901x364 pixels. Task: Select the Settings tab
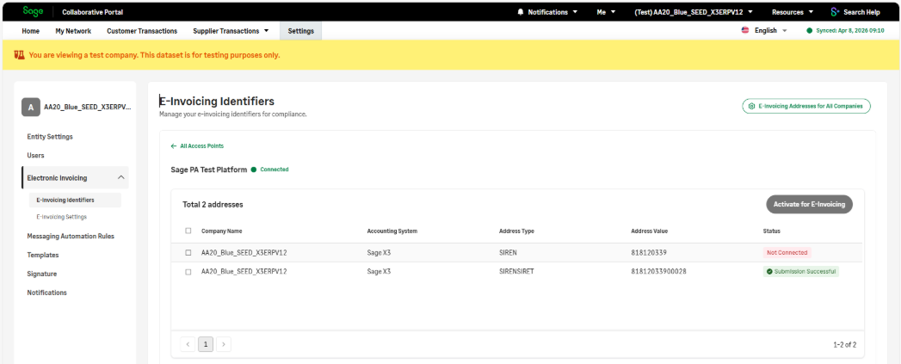coord(301,31)
